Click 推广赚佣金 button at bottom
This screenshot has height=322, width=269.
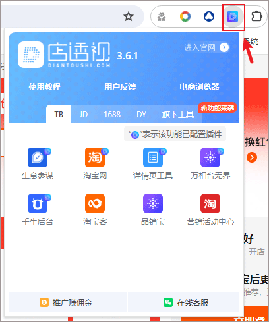pos(68,302)
